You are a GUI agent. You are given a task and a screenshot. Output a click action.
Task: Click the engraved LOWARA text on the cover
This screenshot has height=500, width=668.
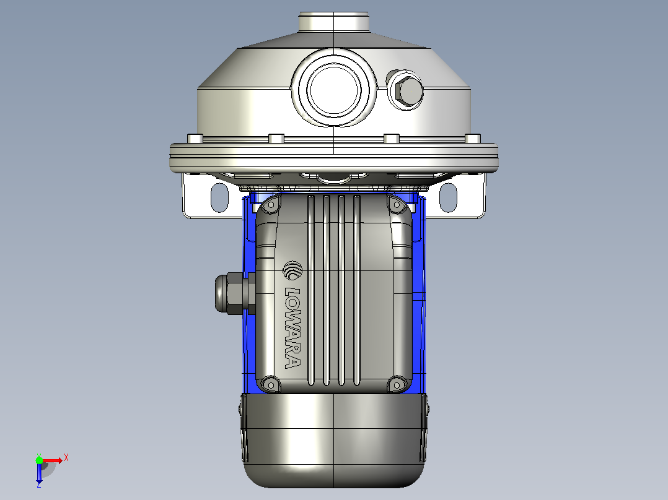pos(292,327)
